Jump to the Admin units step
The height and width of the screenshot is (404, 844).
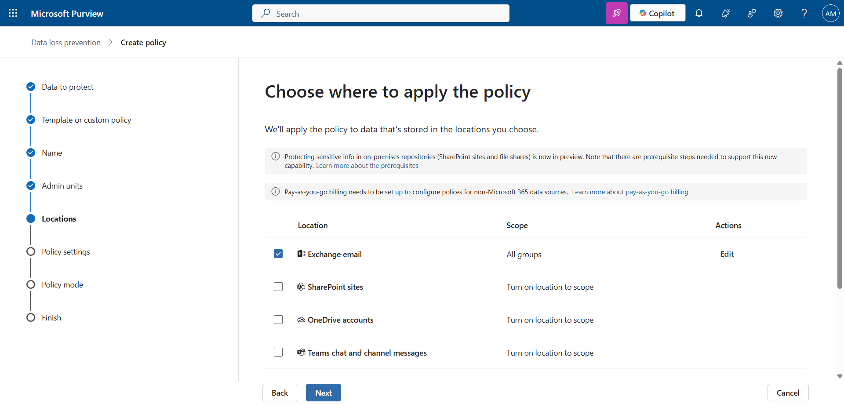(x=62, y=186)
